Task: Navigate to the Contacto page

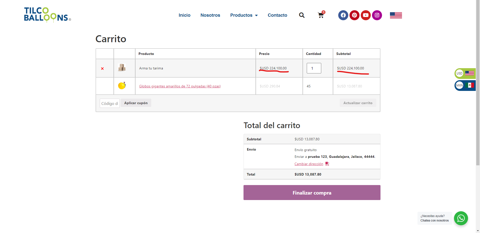Action: coord(277,15)
